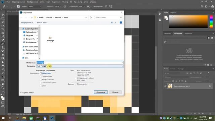Viewport: 215px width, 121px height.
Task: Toggle the 'Слои' checkbox in save options
Action: pyautogui.click(x=41, y=86)
